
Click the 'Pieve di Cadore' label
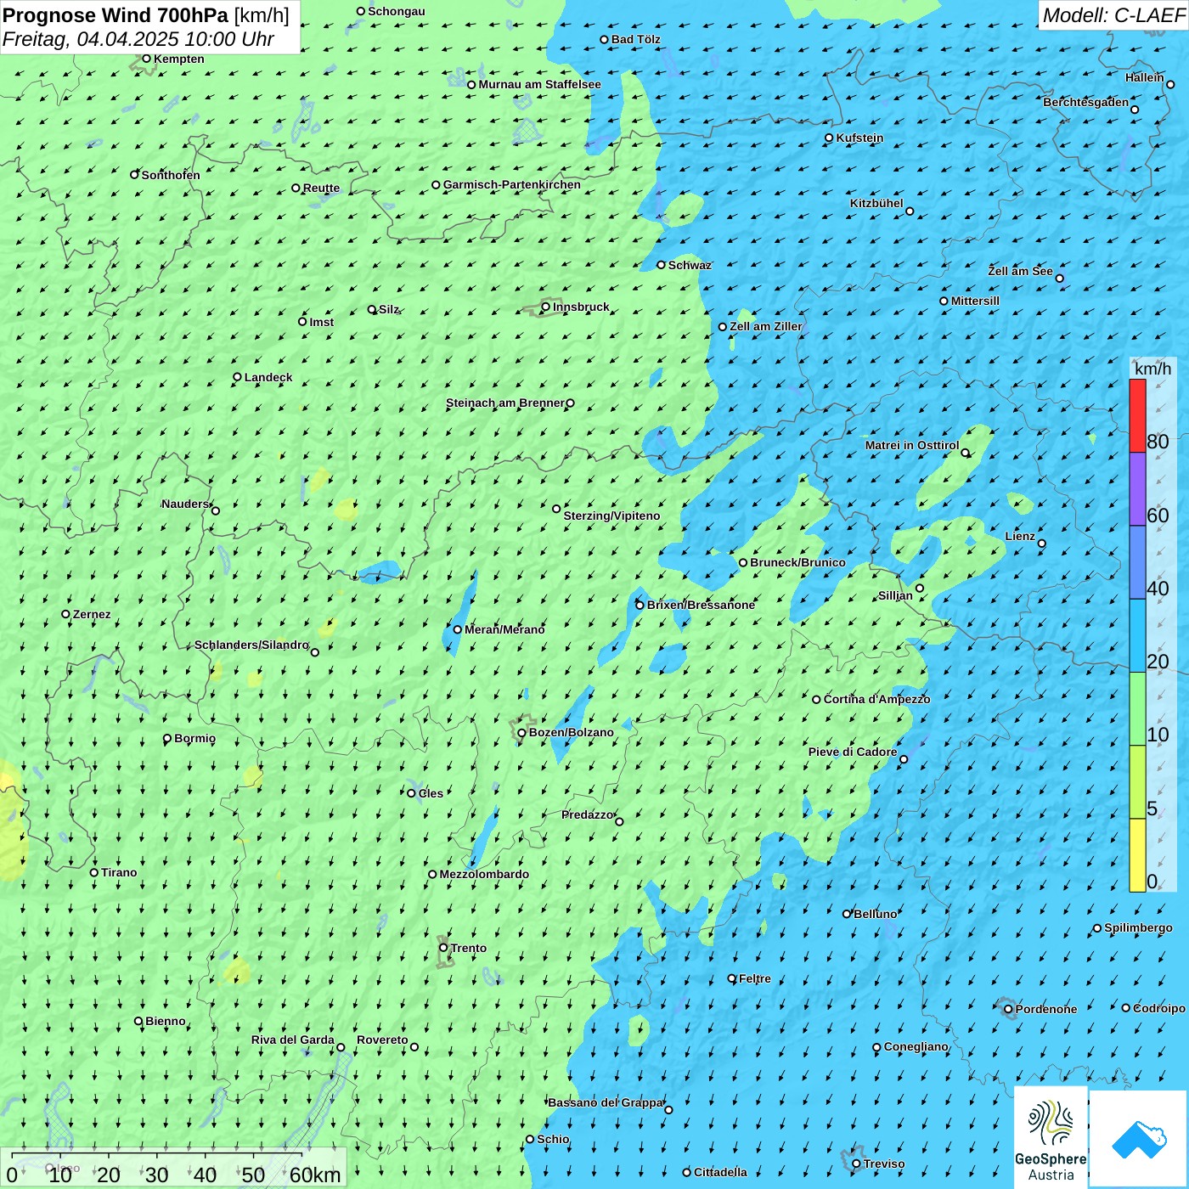coord(853,752)
